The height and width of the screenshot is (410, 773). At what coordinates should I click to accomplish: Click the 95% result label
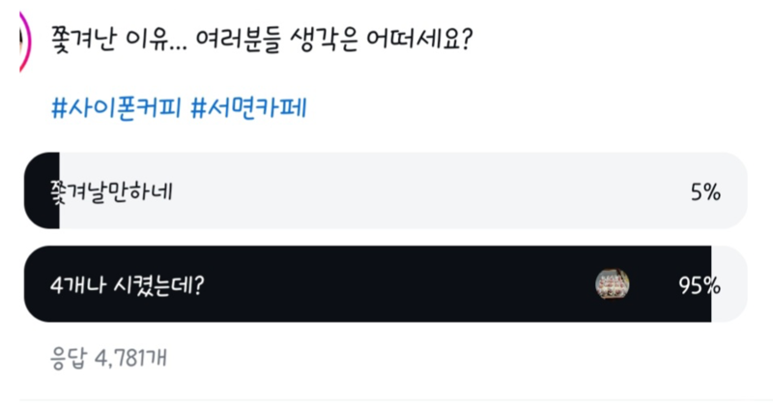[x=700, y=285]
